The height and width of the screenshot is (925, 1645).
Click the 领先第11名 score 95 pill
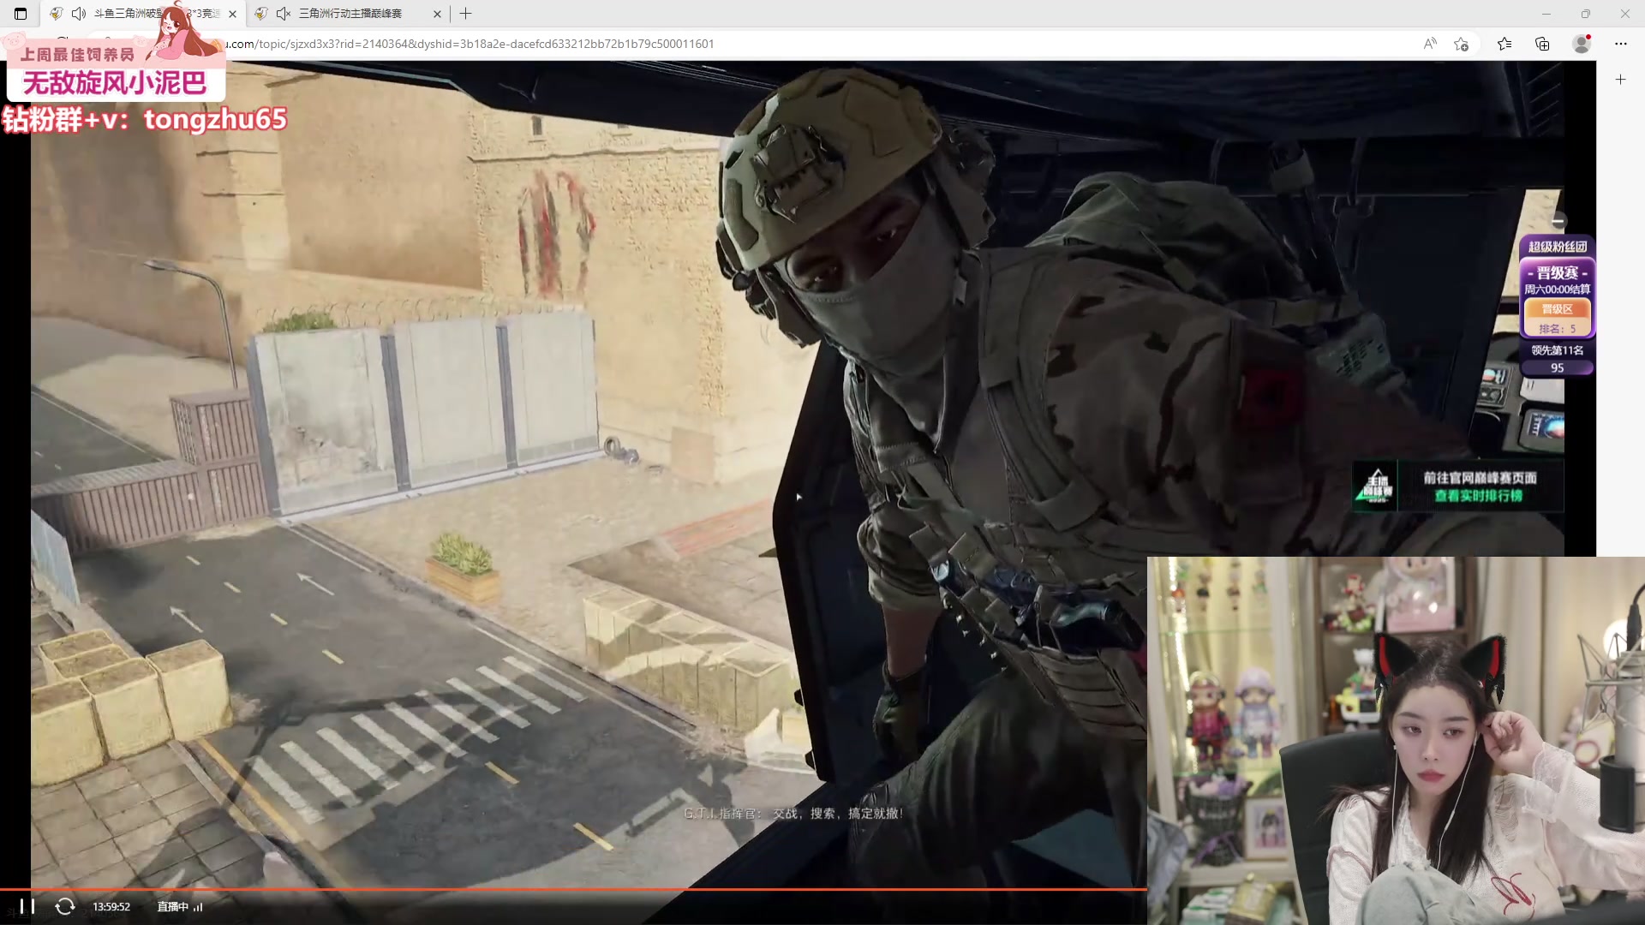(1558, 359)
